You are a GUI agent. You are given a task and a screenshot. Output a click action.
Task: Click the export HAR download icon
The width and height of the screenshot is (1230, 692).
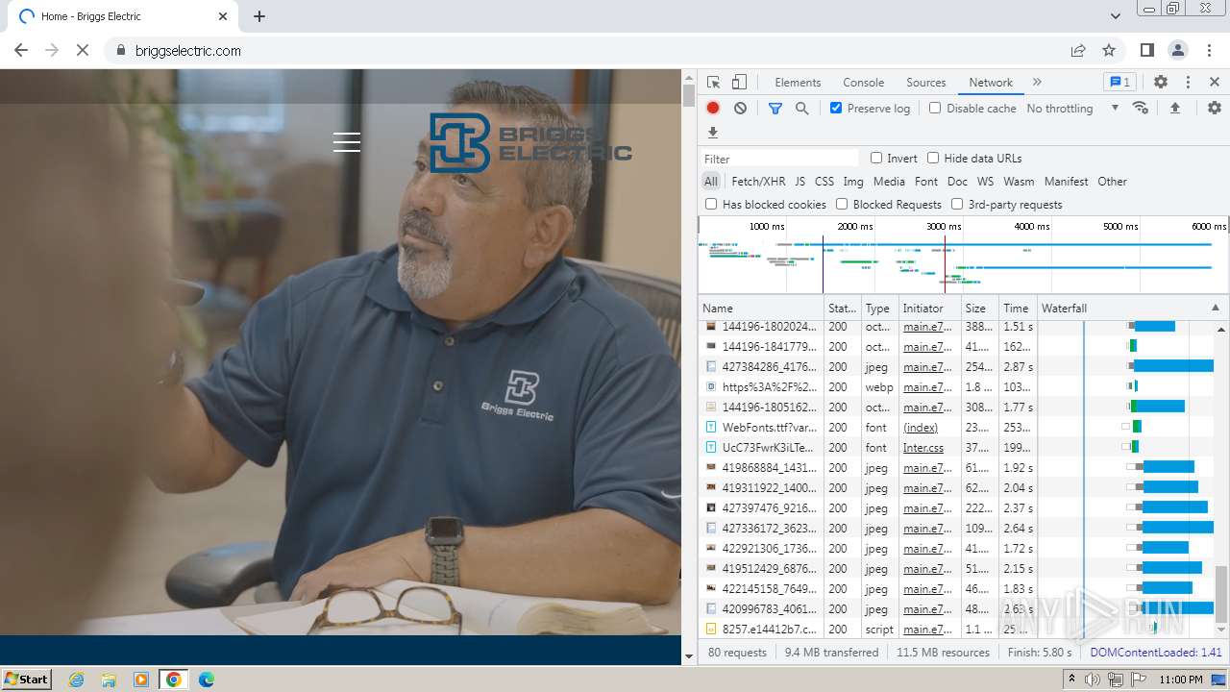tap(713, 133)
